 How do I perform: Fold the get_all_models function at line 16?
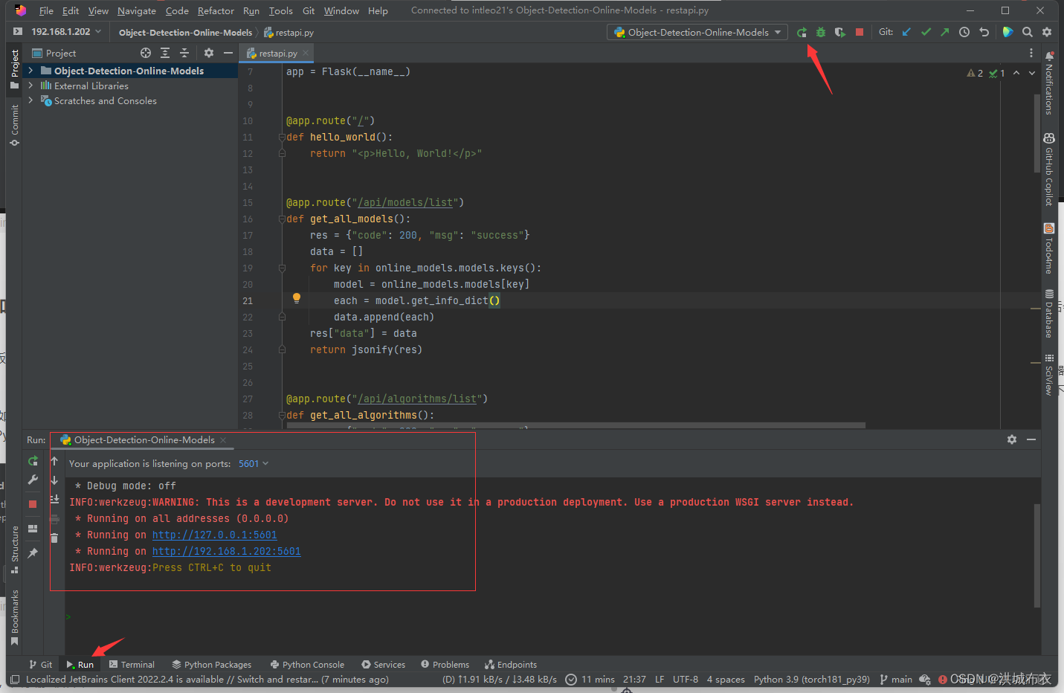coord(282,219)
